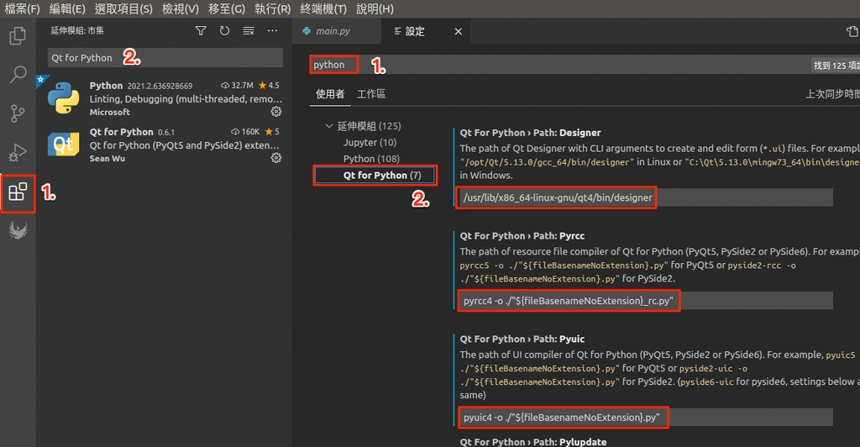
Task: Clear extension search results icon
Action: [249, 31]
